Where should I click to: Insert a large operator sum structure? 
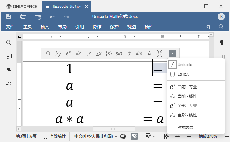click(x=99, y=53)
